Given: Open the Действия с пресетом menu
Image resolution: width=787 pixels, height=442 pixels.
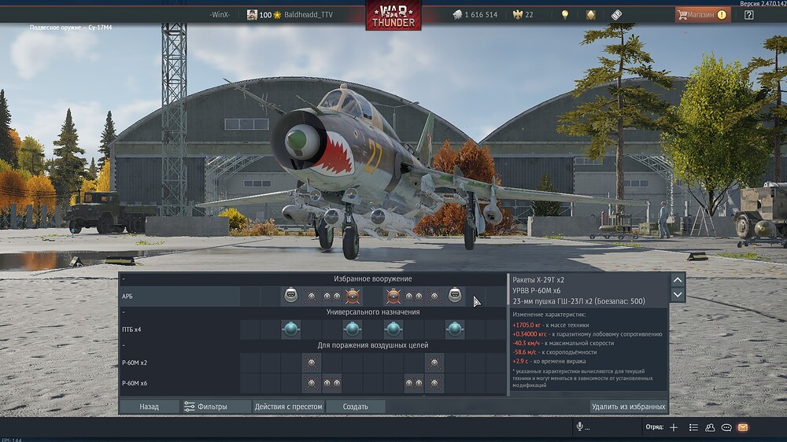Looking at the screenshot, I should [x=288, y=407].
